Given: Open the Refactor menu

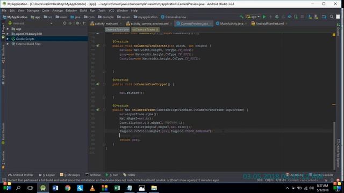Looking at the screenshot, I should pos(71,11).
